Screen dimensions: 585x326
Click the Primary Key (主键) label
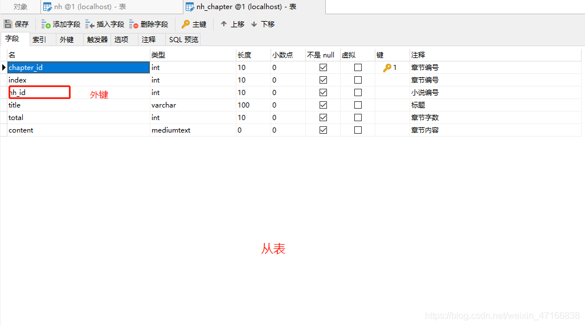(199, 24)
